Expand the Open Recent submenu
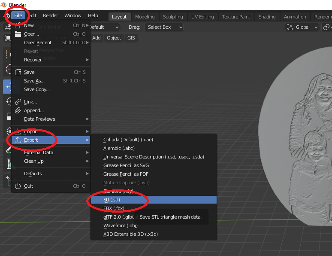Viewport: 332px width, 256px height. coord(51,43)
